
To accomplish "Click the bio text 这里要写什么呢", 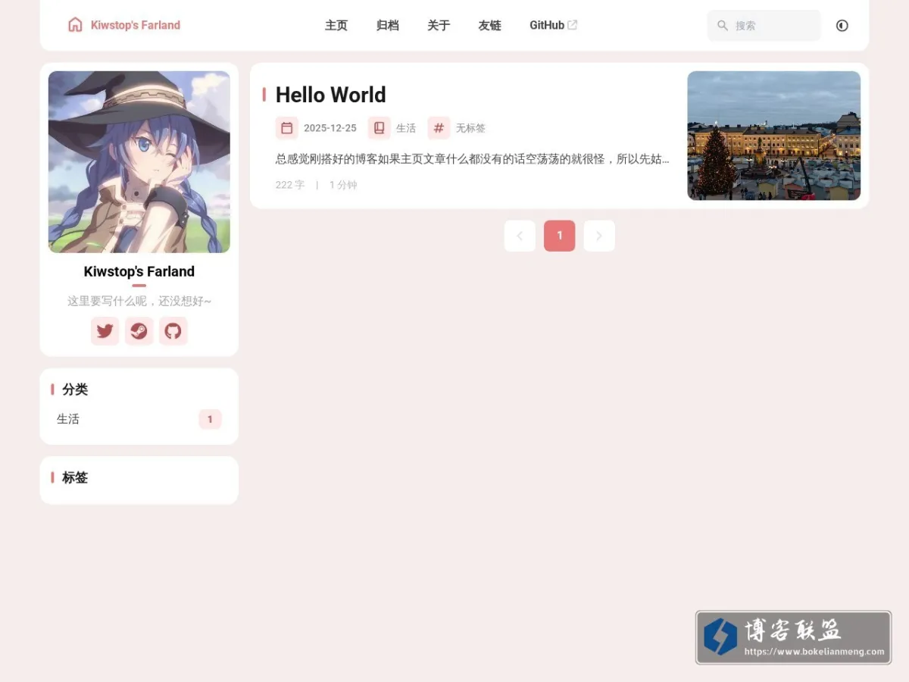I will click(139, 301).
